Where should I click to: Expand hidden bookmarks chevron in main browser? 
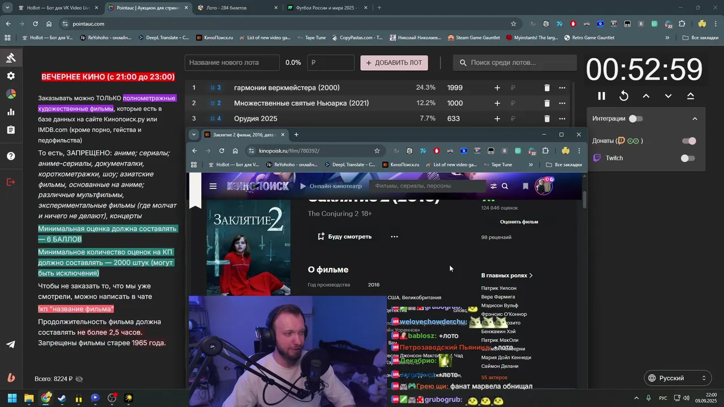pos(667,38)
